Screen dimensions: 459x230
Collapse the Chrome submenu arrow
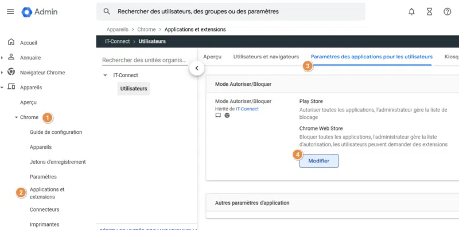(x=16, y=117)
